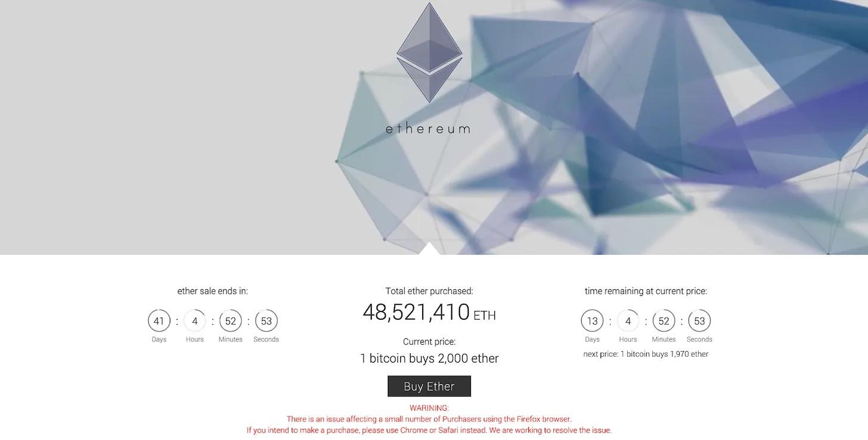The width and height of the screenshot is (868, 440).
Task: Click the 48,521,410 ETH total figure
Action: click(x=429, y=313)
